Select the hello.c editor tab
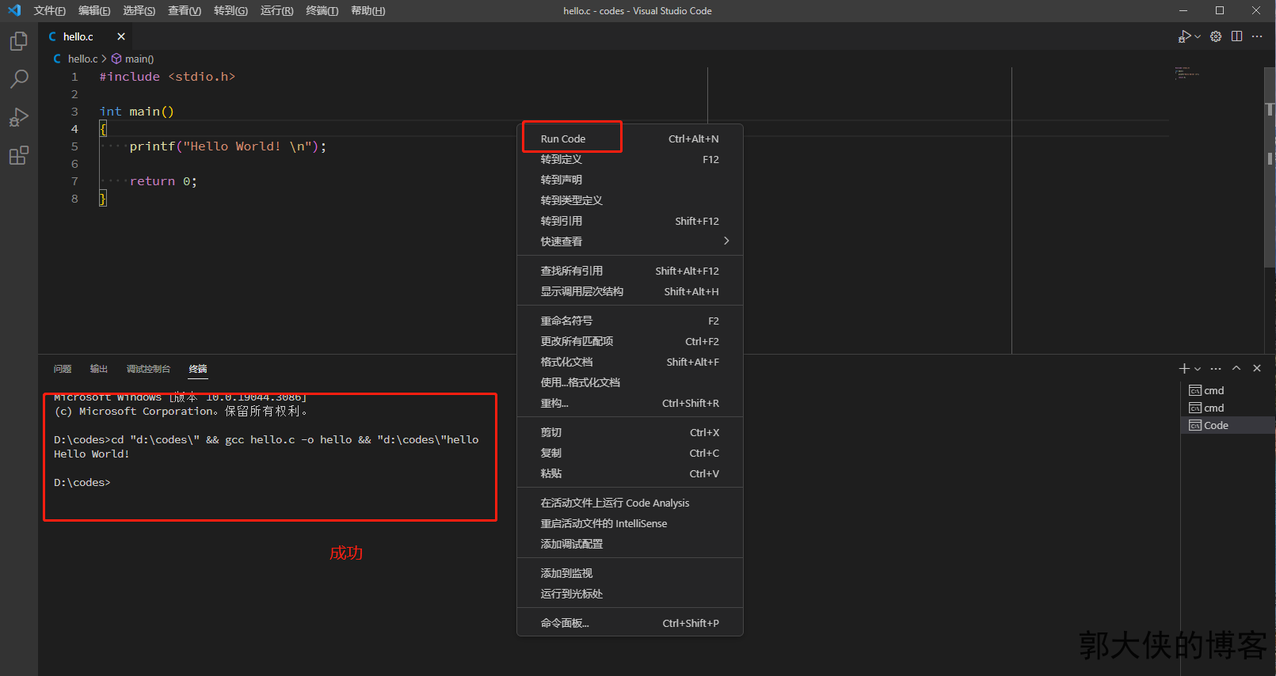 86,36
